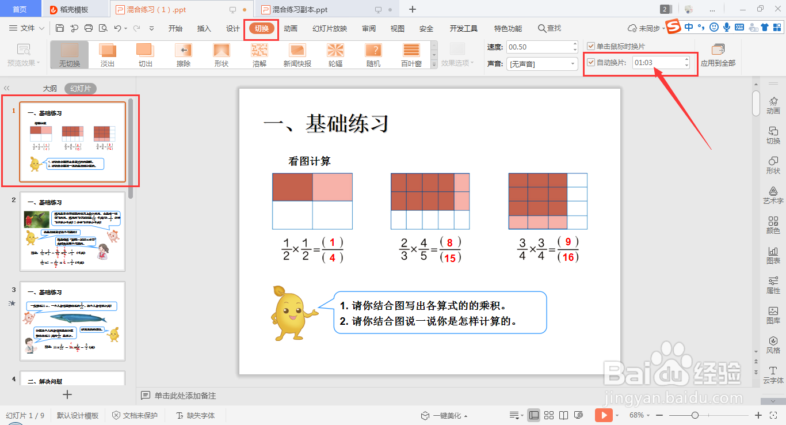
Task: Open the 开始 ribbon tab
Action: tap(175, 29)
